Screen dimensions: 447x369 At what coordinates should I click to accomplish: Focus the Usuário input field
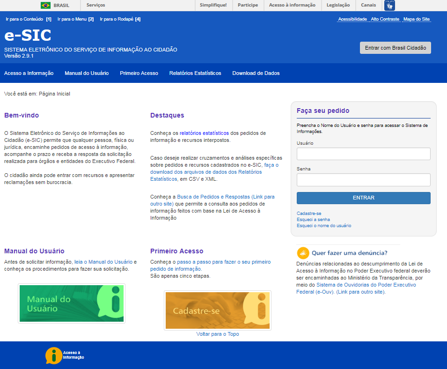click(363, 154)
